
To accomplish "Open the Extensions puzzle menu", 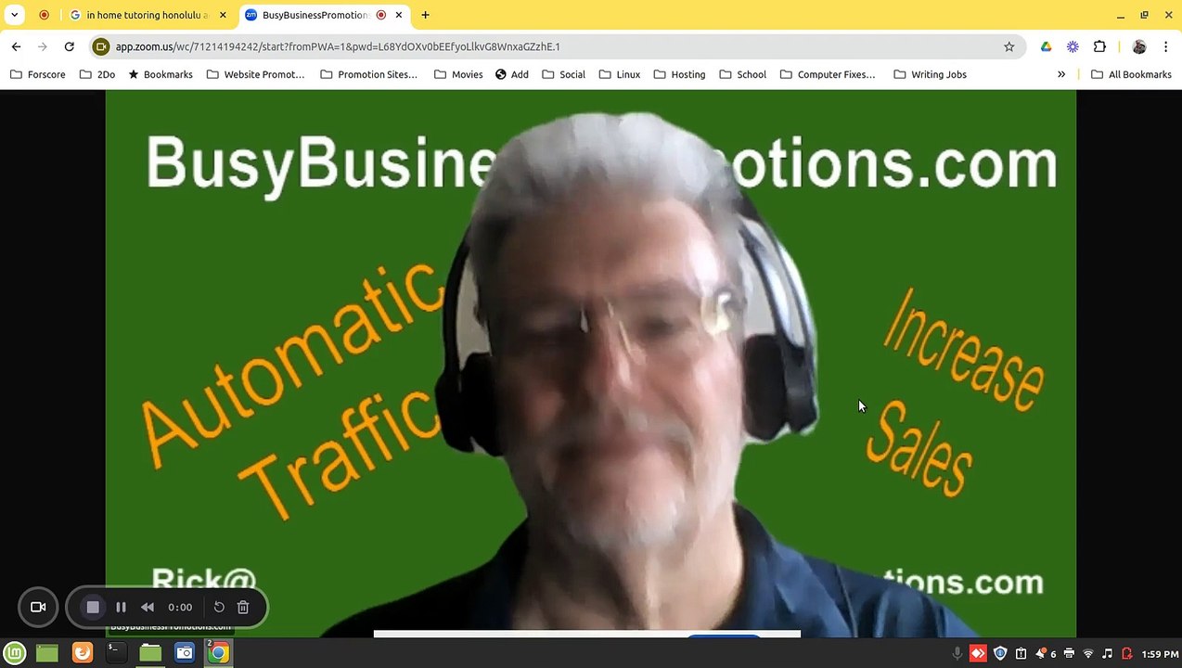I will [x=1099, y=46].
